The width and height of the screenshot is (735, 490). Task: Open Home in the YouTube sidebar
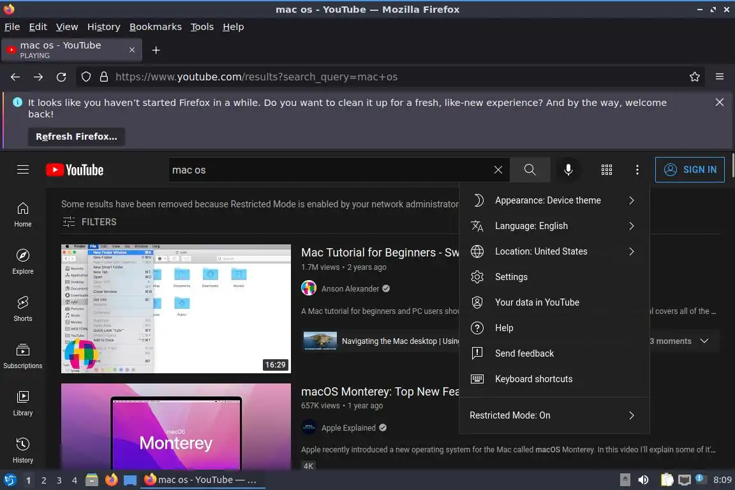click(22, 215)
